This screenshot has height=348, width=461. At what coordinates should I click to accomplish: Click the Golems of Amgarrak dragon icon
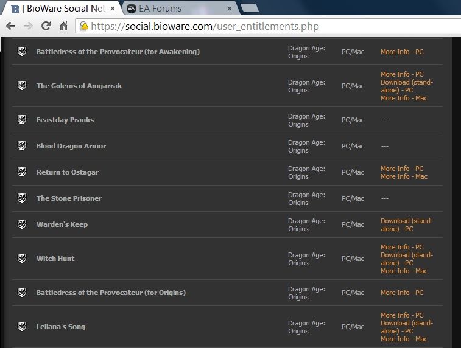22,86
